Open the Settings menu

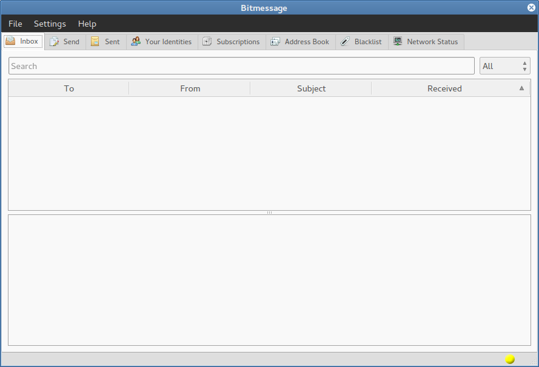(x=50, y=24)
